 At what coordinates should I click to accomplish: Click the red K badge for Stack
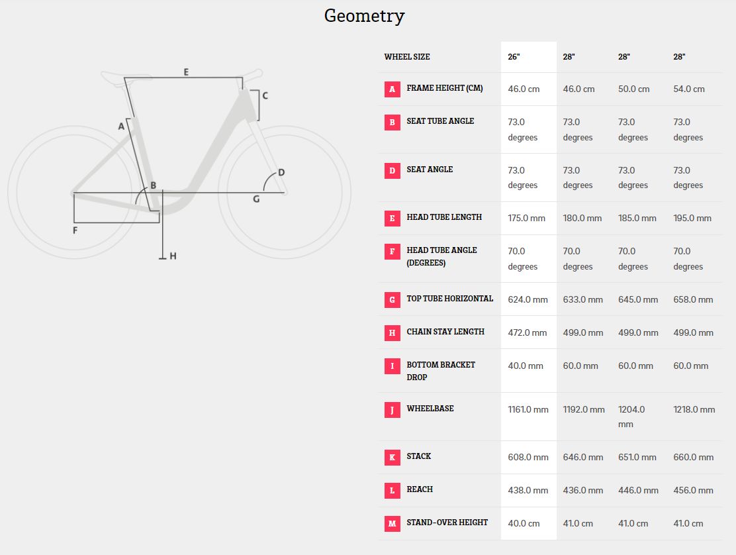coord(392,457)
